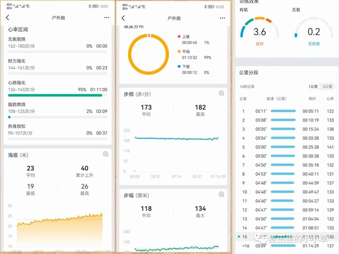Tap Wi-Fi icon in first status bar
Viewport: 339px width, 254px height.
pos(28,6)
